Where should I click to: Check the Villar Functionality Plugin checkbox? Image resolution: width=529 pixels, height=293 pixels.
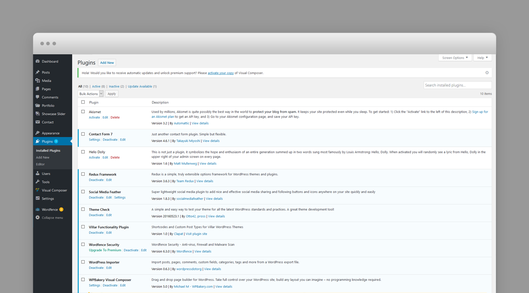tap(83, 227)
